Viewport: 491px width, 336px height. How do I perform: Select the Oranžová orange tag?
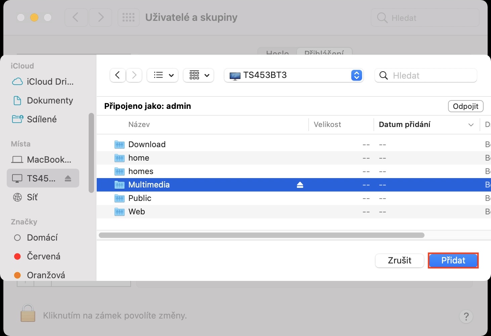pos(46,275)
